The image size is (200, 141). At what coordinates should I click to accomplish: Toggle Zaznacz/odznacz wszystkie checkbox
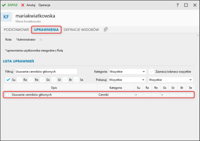point(152,72)
